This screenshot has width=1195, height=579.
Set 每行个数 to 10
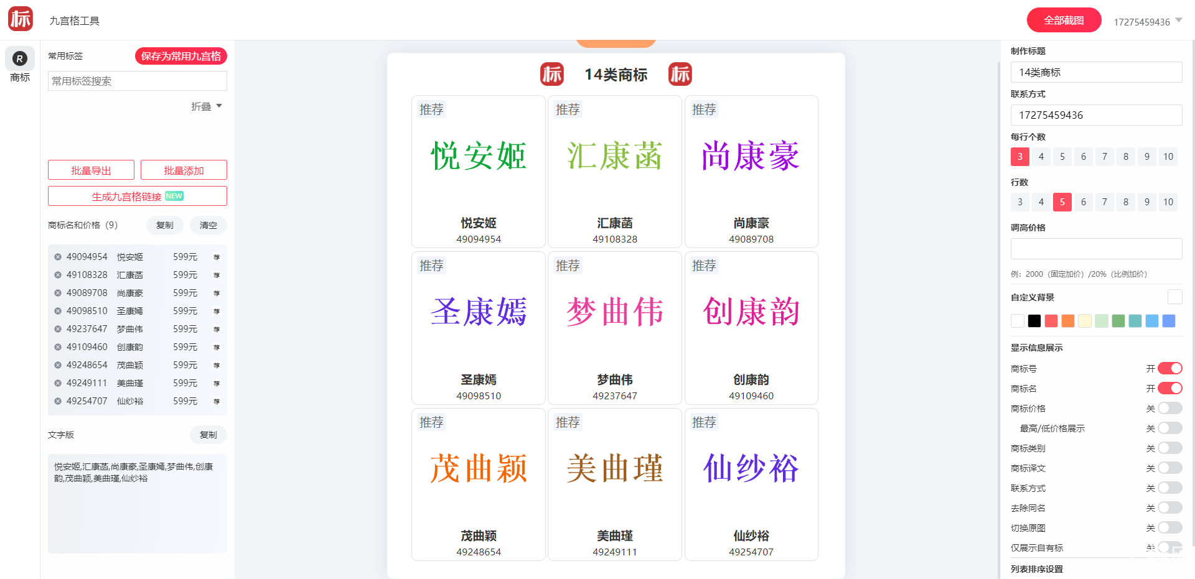[1168, 157]
